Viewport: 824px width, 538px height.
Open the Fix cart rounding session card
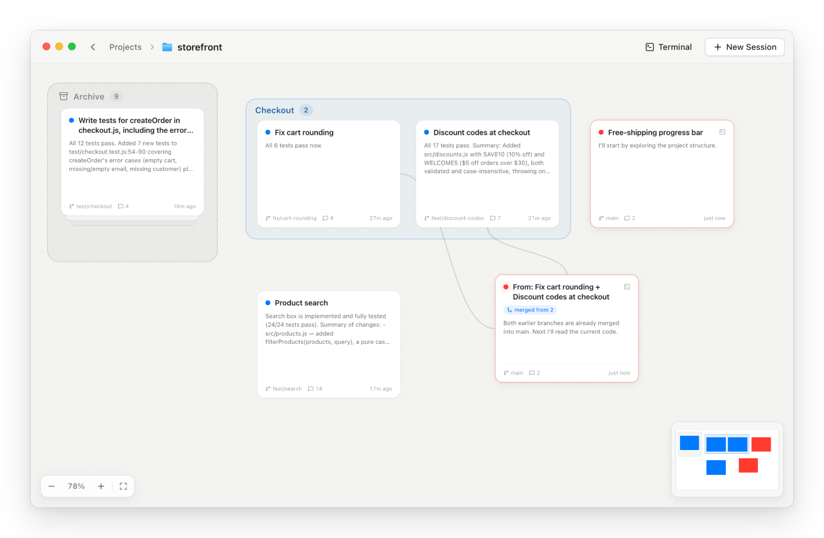tap(329, 173)
